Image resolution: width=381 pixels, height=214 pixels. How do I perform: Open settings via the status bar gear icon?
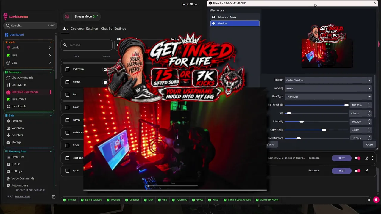(x=369, y=200)
